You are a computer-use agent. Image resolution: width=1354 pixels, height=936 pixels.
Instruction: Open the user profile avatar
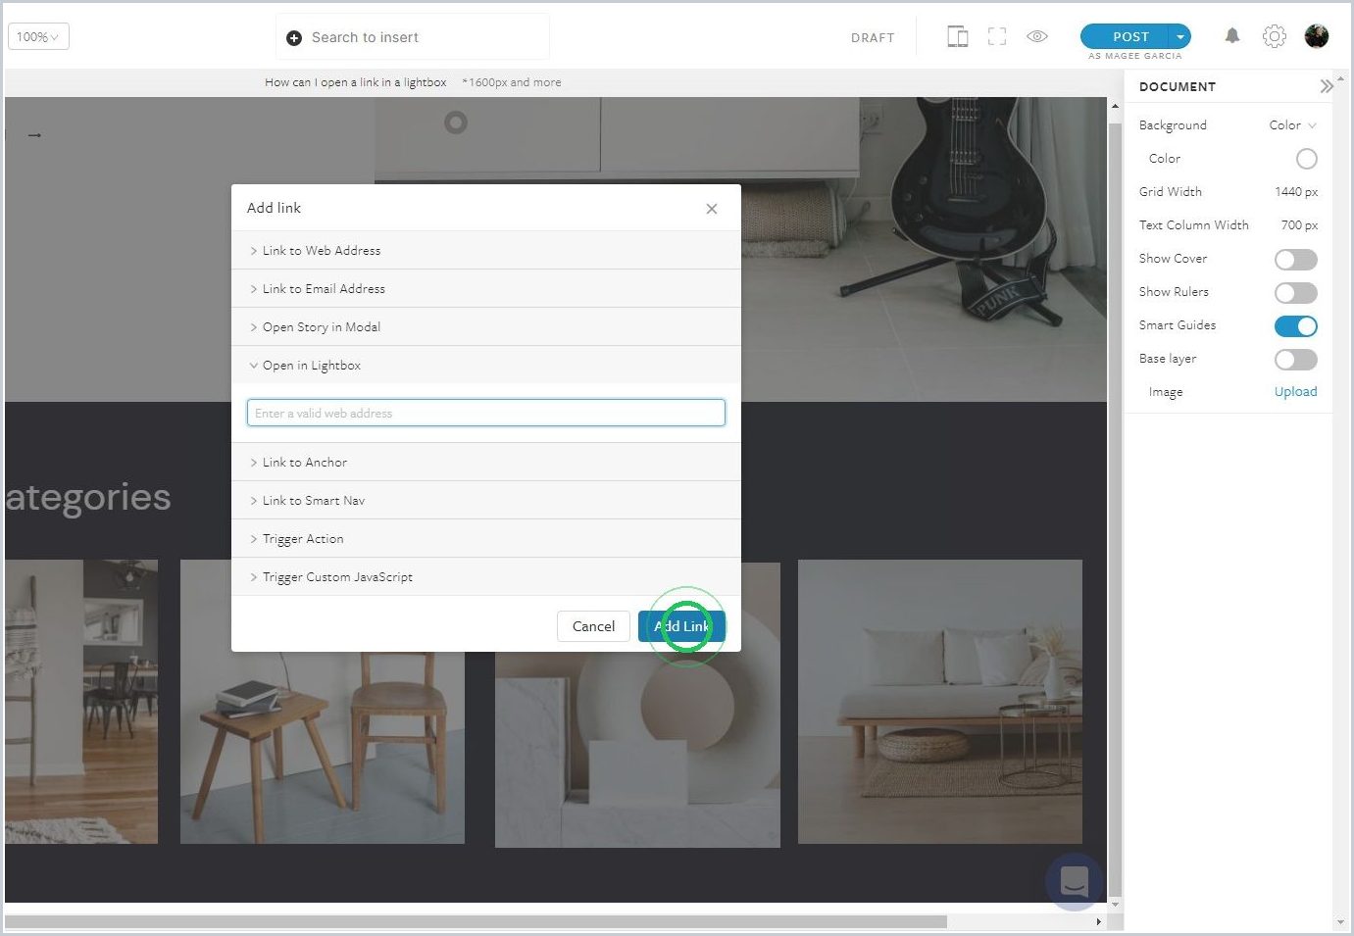(1317, 36)
